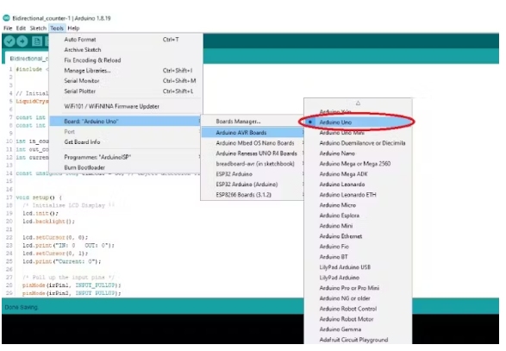Open the Help menu
The image size is (506, 351).
click(73, 28)
